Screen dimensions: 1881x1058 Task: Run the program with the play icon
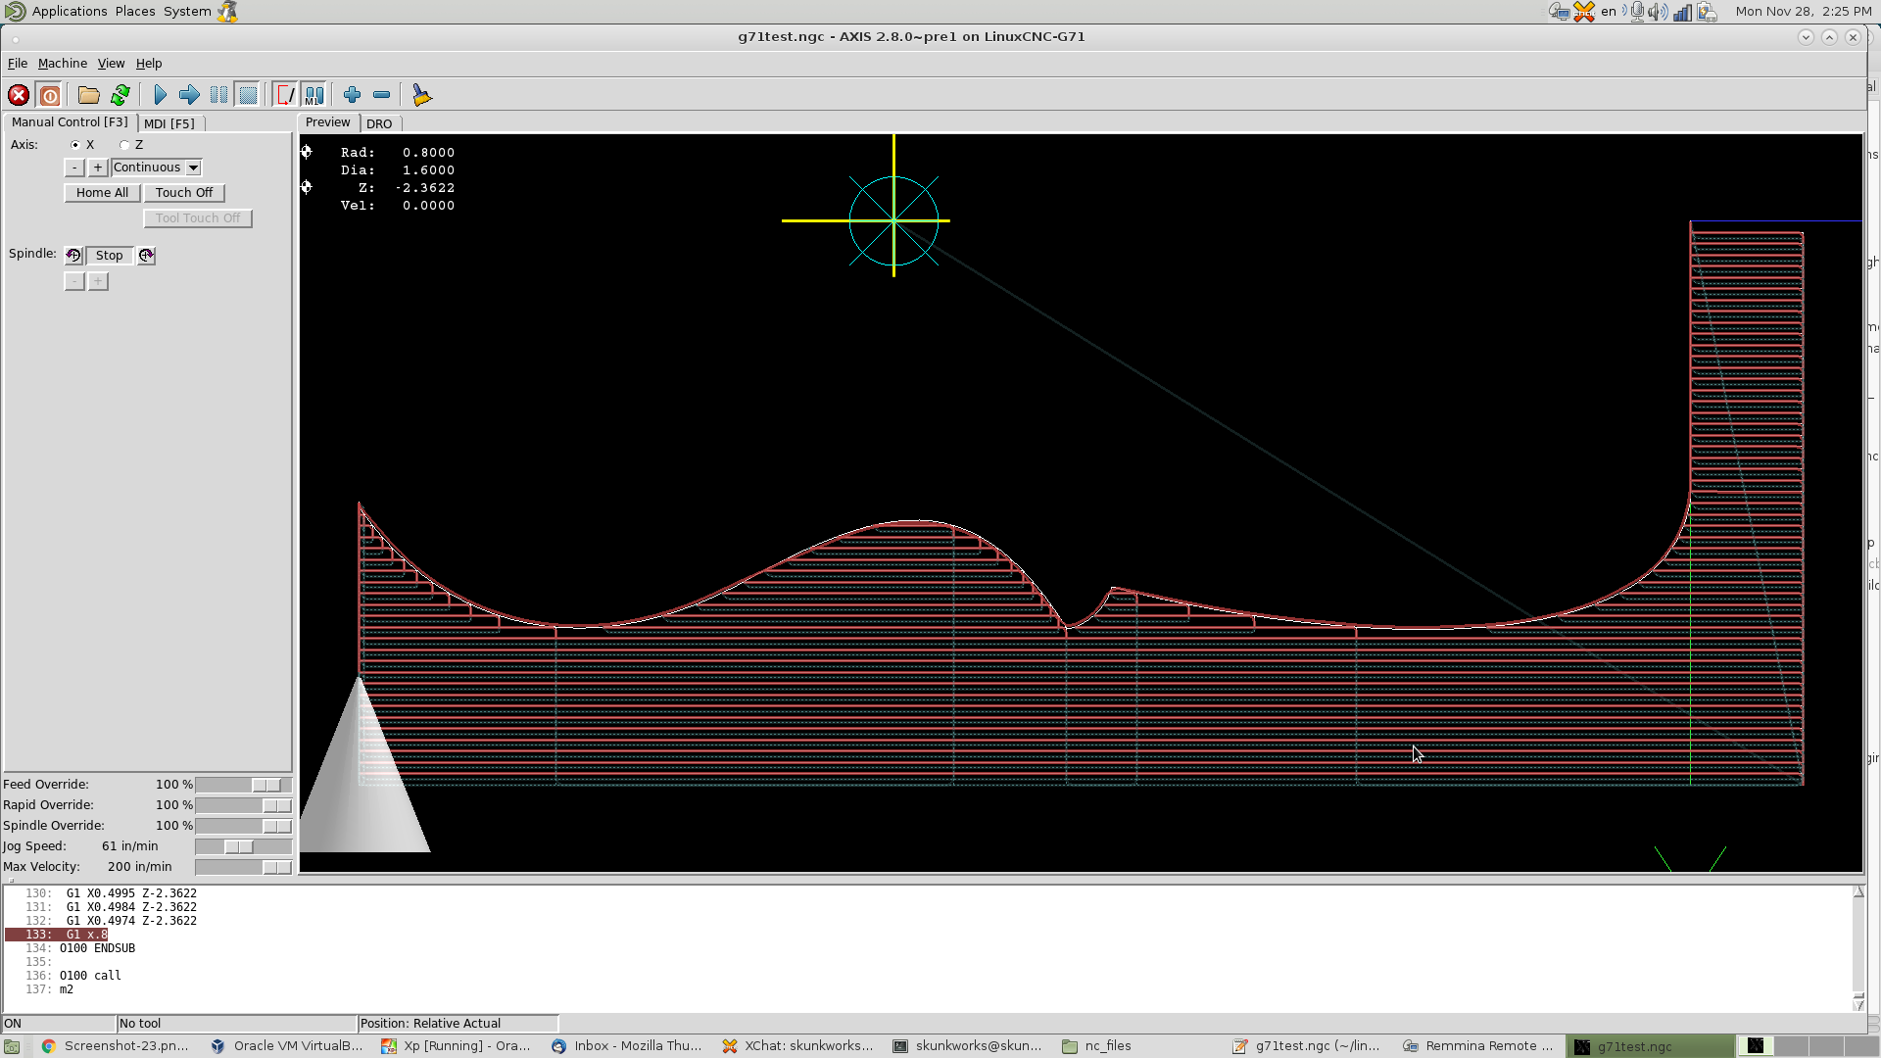click(x=160, y=95)
